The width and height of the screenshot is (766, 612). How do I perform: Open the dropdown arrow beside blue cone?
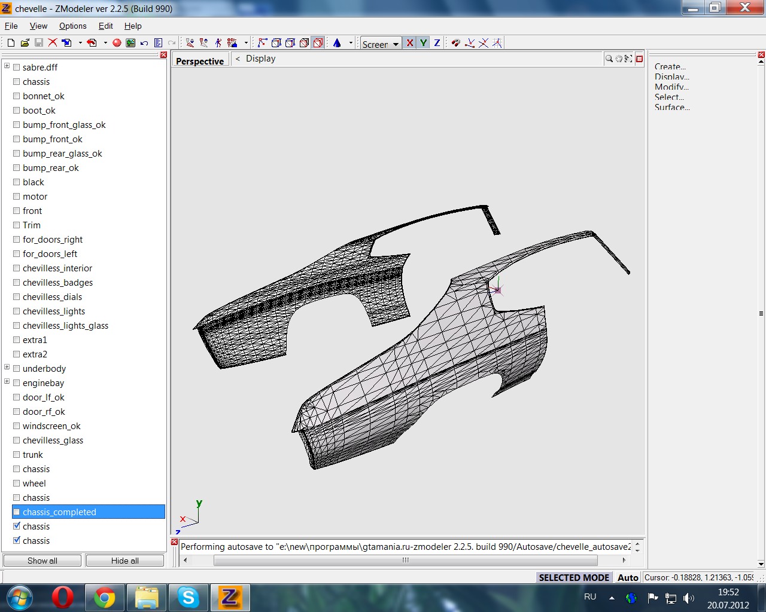[x=351, y=42]
